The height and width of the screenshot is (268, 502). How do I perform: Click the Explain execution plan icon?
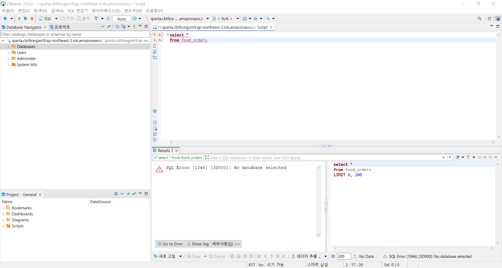(x=155, y=52)
